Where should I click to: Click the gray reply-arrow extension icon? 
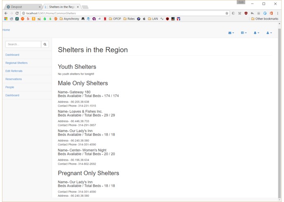(252, 13)
